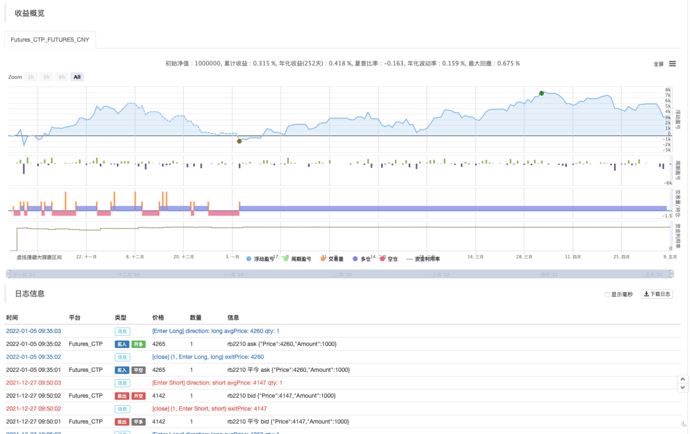Screen dimensions: 690x434
Task: Click 全屏 to view chart fullscreen
Action: pyautogui.click(x=659, y=64)
